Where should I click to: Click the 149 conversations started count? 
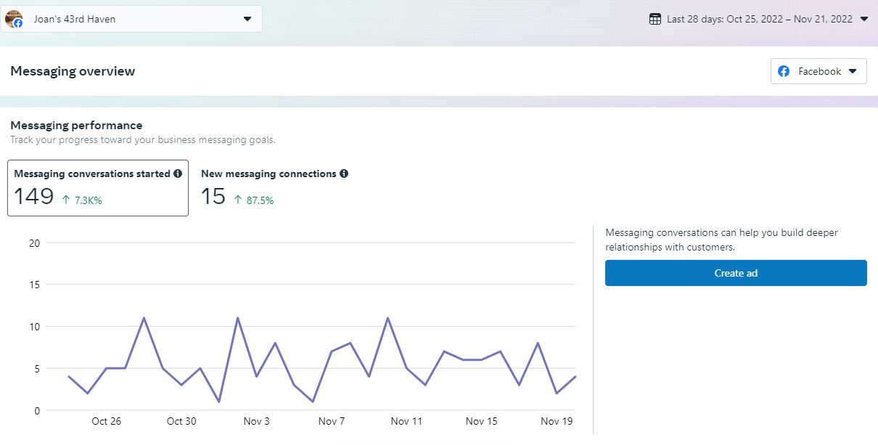coord(34,196)
